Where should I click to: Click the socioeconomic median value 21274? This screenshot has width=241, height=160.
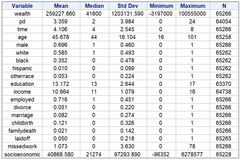[x=94, y=154]
